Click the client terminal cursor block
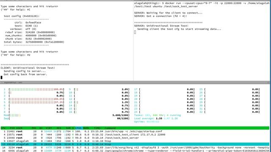This screenshot has width=271, height=152. [x=2, y=78]
